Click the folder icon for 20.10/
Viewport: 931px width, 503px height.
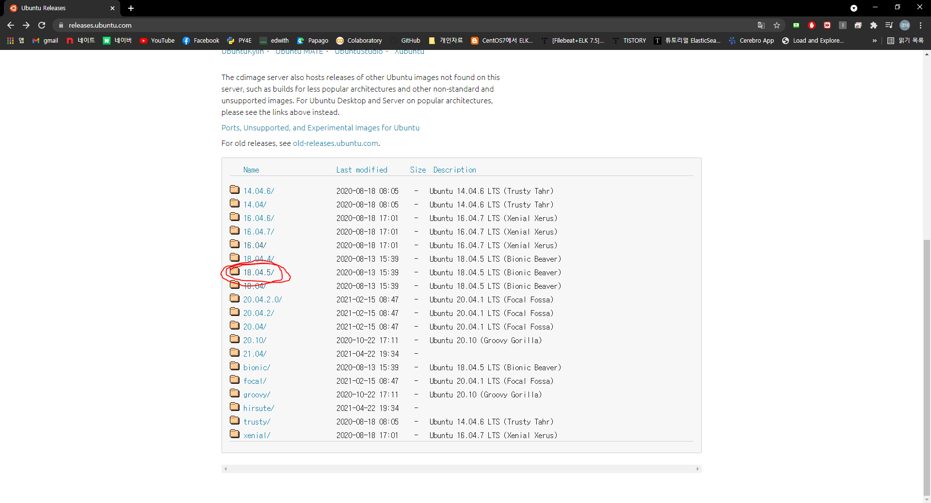click(235, 339)
